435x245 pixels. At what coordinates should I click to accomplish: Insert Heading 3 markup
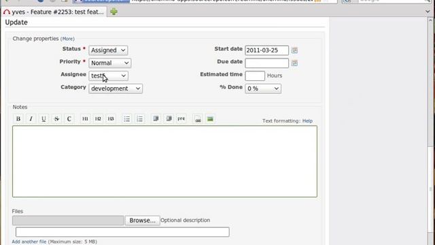click(111, 119)
